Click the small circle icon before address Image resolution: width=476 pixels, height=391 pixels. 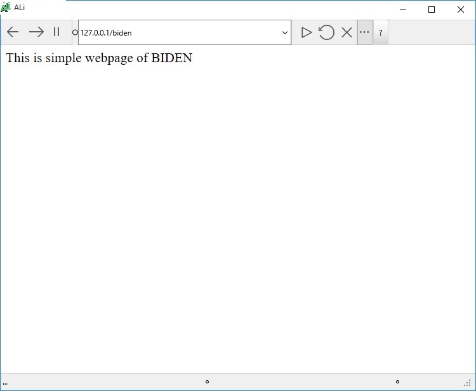[x=75, y=32]
